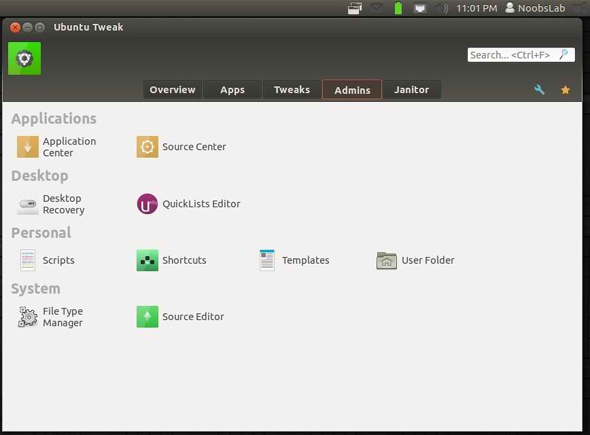Open the Scripts document icon
This screenshot has height=435, width=590.
[x=28, y=260]
